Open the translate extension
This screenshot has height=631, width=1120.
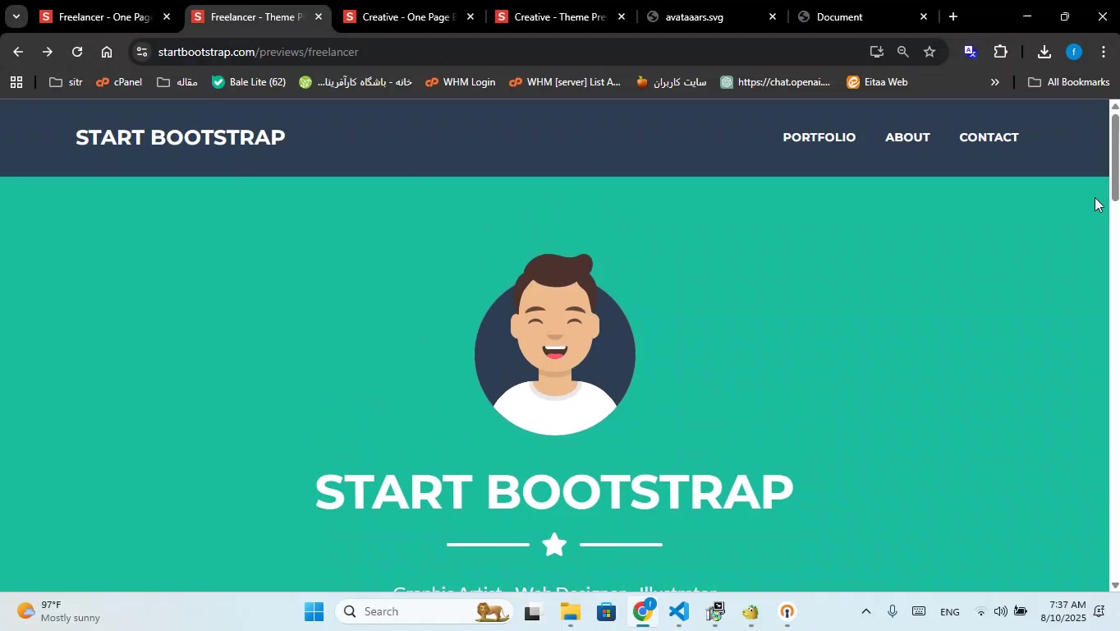[970, 52]
